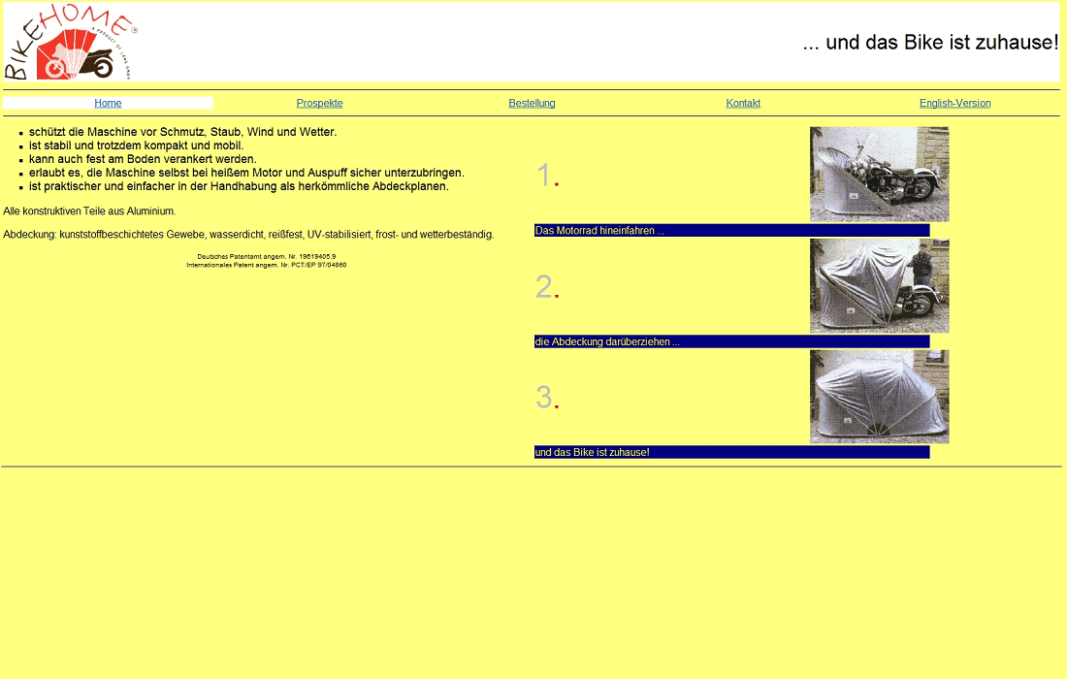Click the caption 'die Abdeckung darüberziehen'

606,340
